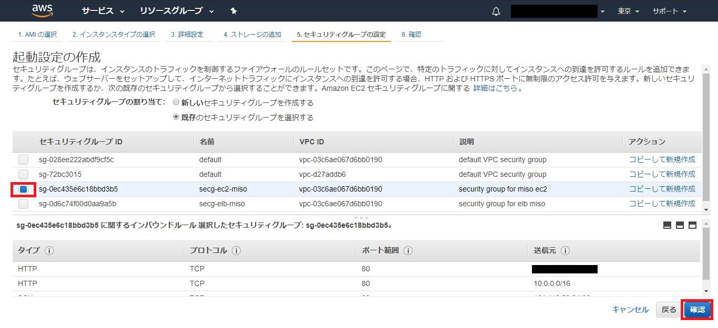Check the secg-elb-miso security group checkbox
718x328 pixels.
point(24,204)
